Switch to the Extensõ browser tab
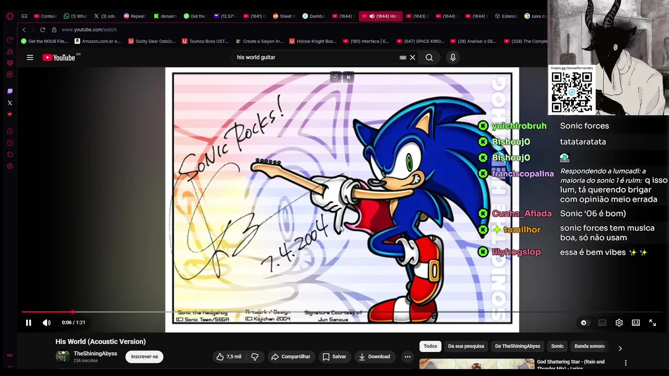Viewport: 669px width, 376px height. tap(506, 16)
